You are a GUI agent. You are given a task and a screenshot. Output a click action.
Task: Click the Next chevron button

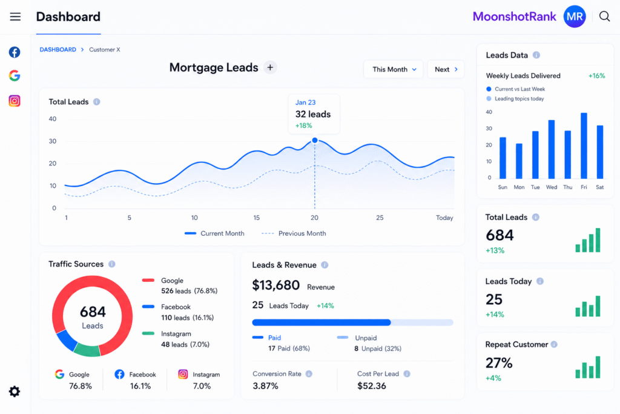pyautogui.click(x=446, y=69)
